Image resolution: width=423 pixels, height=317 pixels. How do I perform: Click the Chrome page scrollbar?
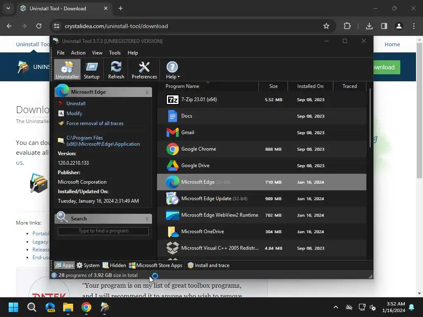click(419, 111)
